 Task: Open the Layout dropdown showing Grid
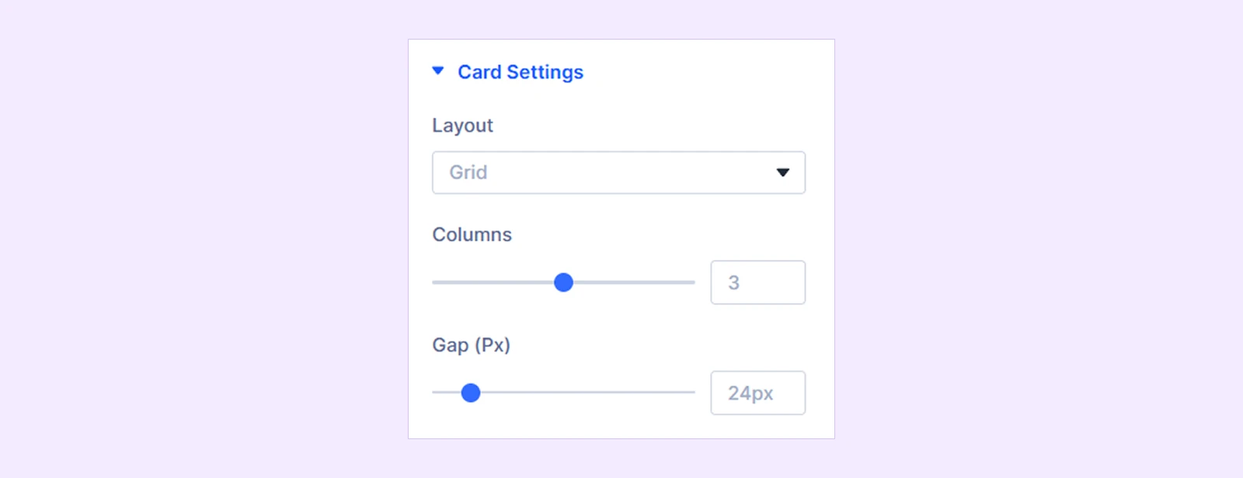pos(618,172)
